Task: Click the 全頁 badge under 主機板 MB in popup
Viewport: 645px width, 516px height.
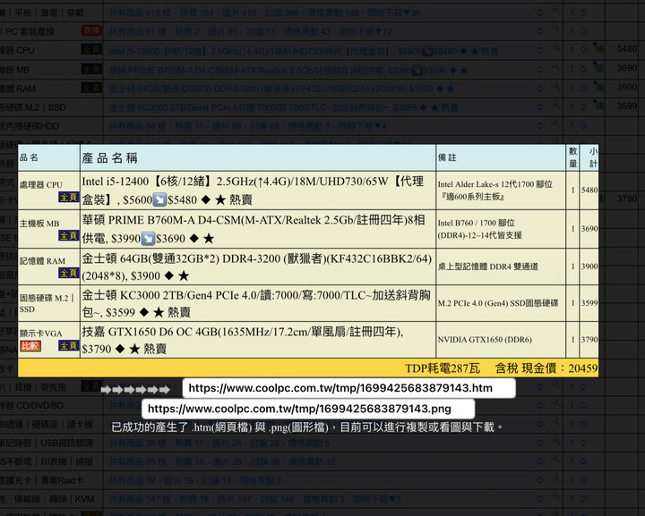Action: 68,235
